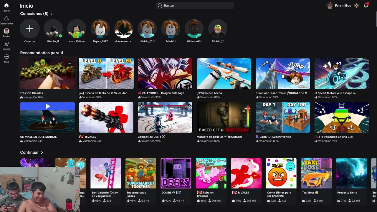Viewport: 377px width, 212px height.
Task: Click the Conectar plus button
Action: [x=30, y=29]
